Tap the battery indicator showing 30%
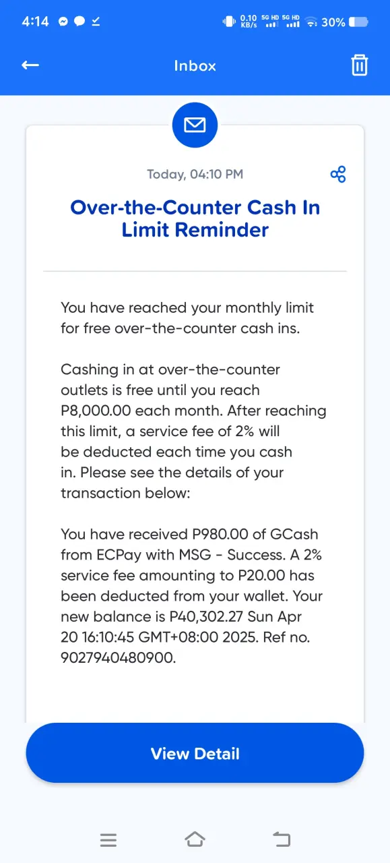Viewport: 390px width, 863px height. [344, 22]
